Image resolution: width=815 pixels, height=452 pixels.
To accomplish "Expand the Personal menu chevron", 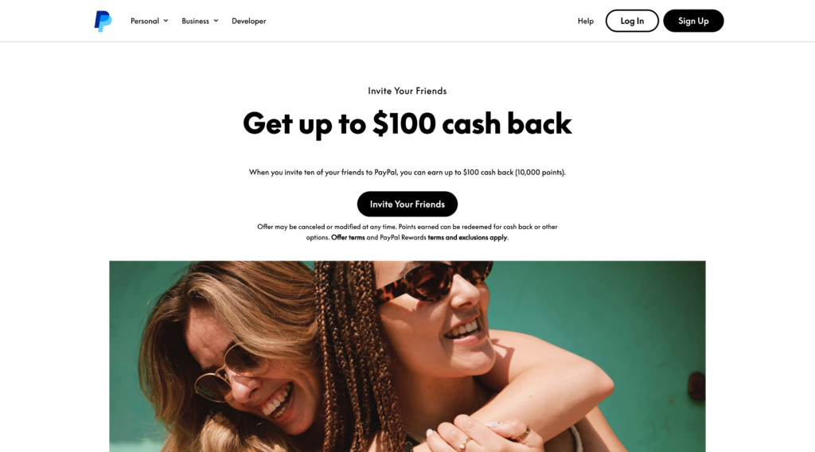I will point(166,21).
